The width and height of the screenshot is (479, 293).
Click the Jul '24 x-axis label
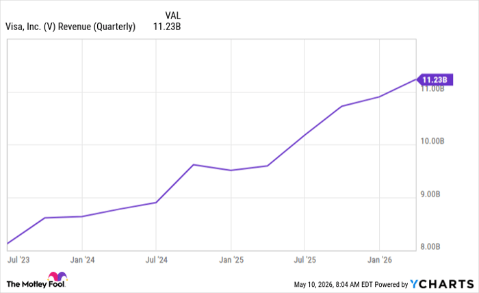pos(157,259)
